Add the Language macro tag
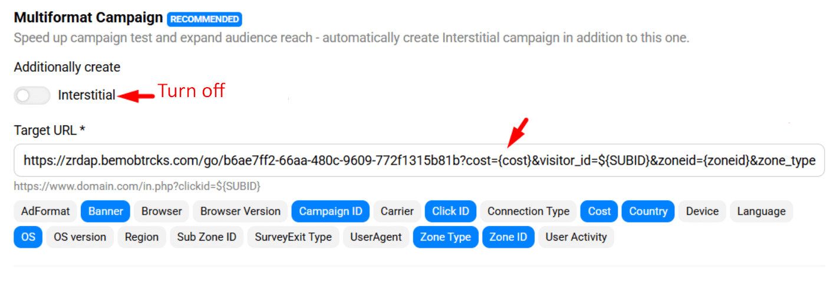840x286 pixels. tap(761, 211)
